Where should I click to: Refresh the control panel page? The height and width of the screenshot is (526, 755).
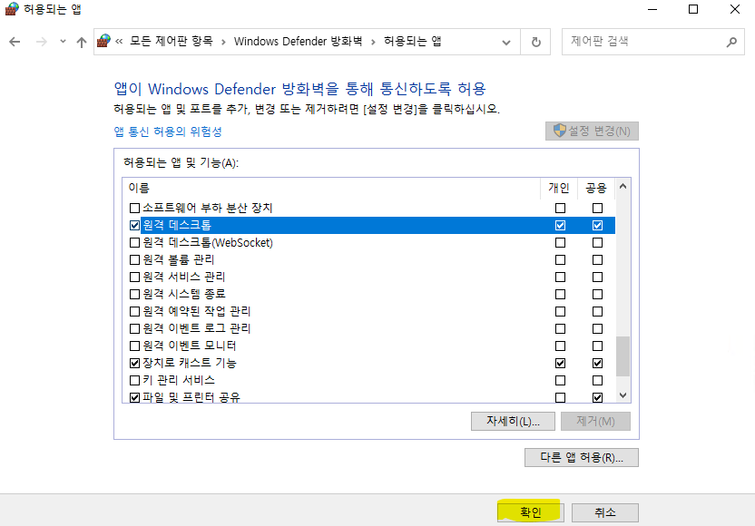(536, 43)
